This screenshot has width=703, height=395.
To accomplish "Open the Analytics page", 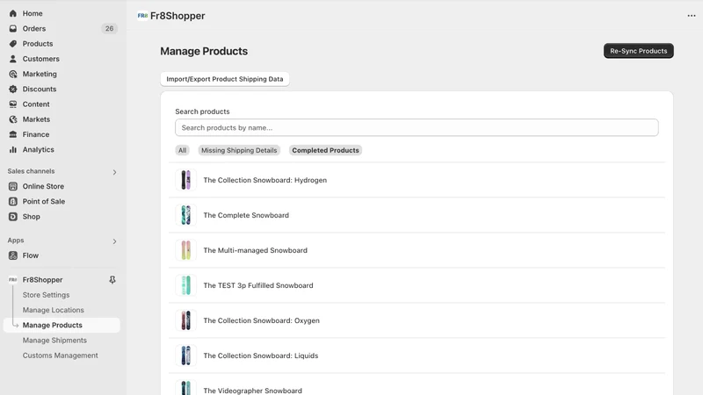I will 38,149.
